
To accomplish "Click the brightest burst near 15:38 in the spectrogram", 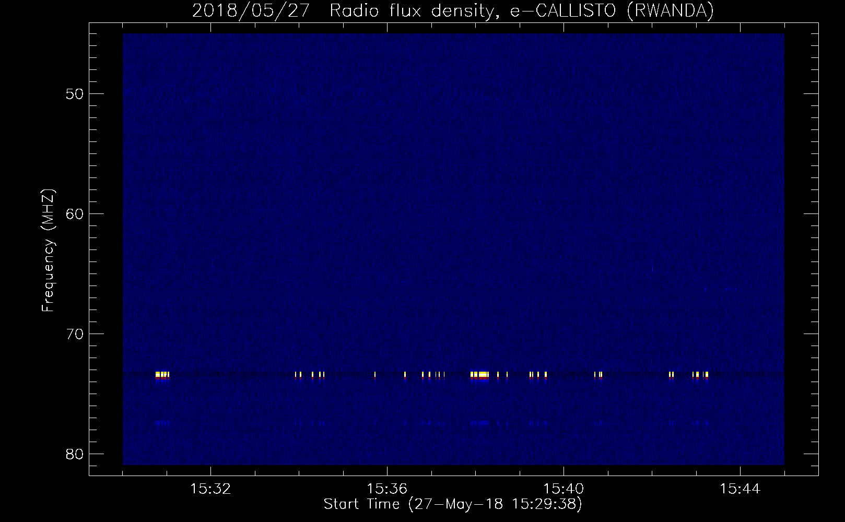I will pos(480,375).
